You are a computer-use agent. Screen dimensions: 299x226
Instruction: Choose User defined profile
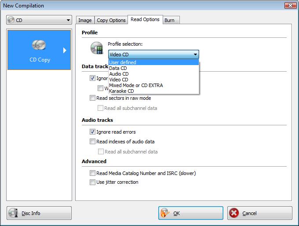153,62
